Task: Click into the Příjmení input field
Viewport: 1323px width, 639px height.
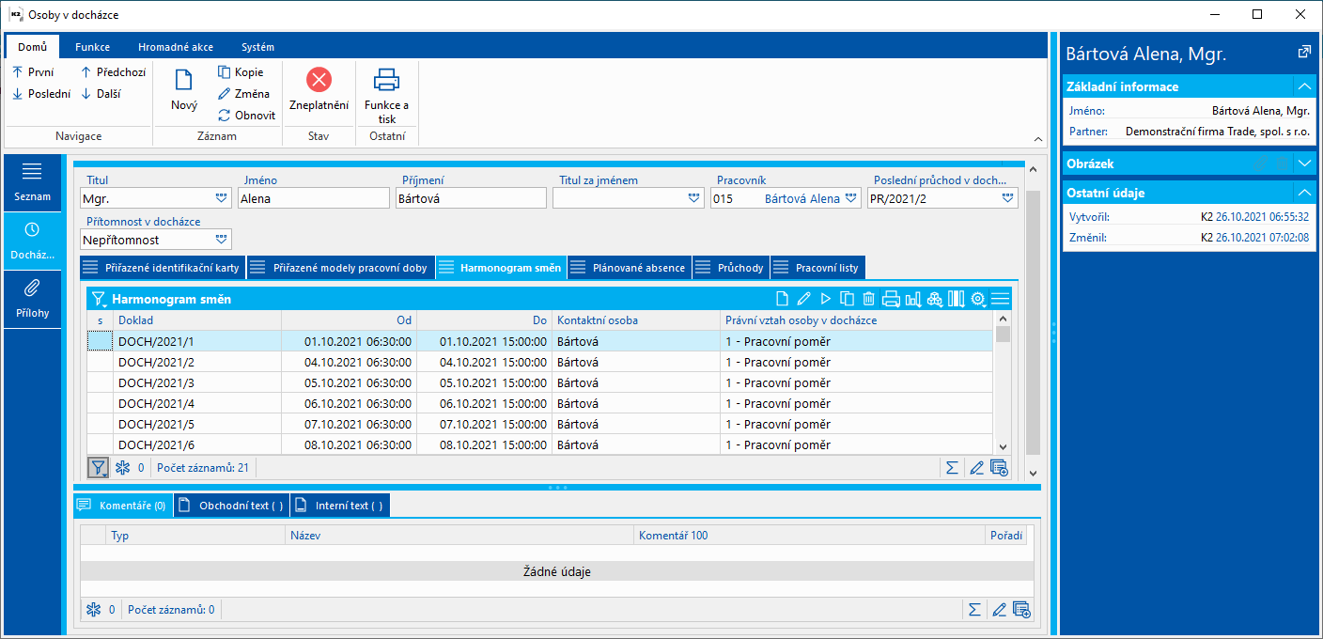Action: [x=470, y=198]
